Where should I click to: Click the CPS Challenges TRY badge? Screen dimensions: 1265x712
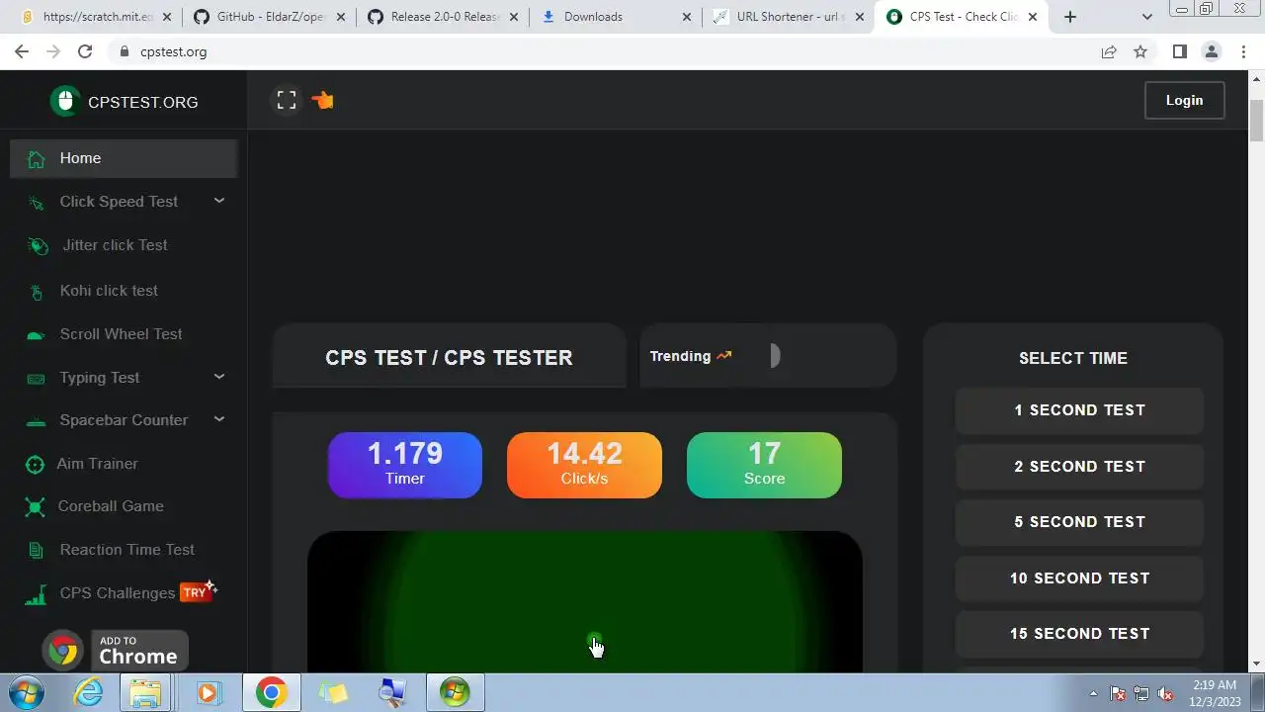pos(197,591)
